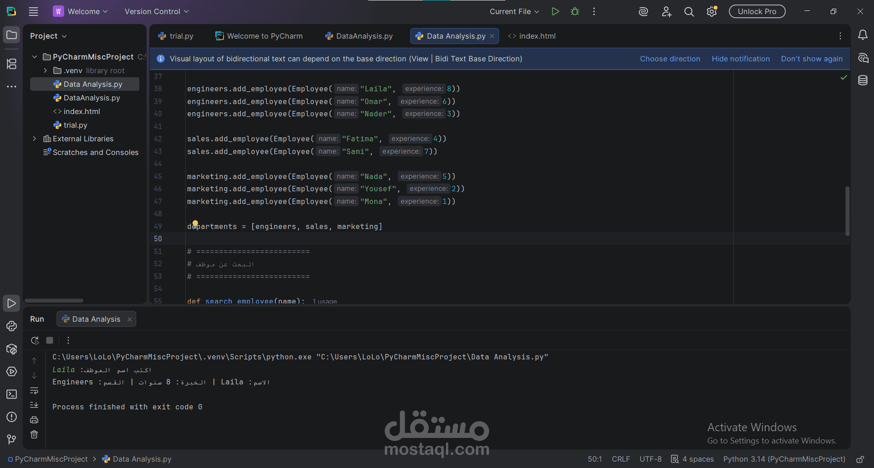Image resolution: width=874 pixels, height=468 pixels.
Task: Switch to the trial.py editor tab
Action: (176, 36)
